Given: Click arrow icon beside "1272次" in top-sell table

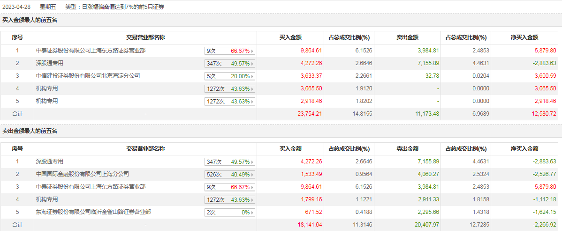Looking at the screenshot, I should tap(252, 200).
